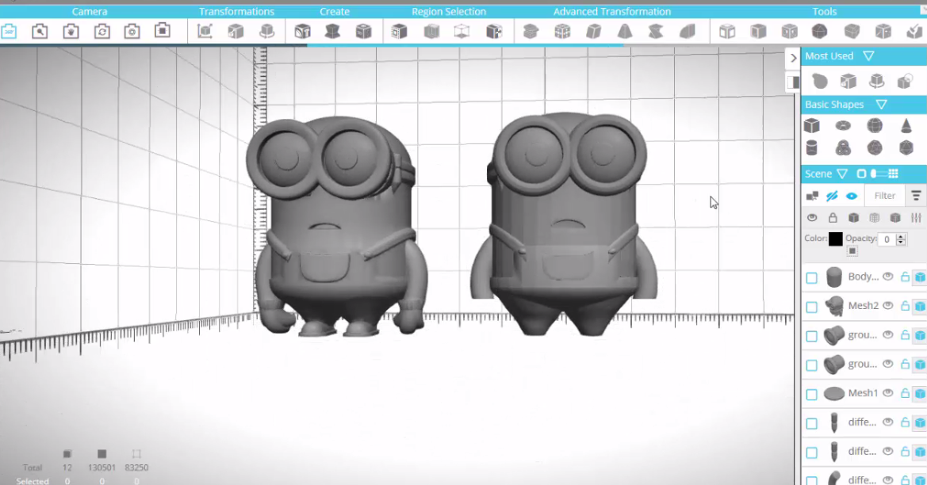Viewport: 927px width, 485px height.
Task: Add a cube from Basic Shapes
Action: (x=812, y=125)
